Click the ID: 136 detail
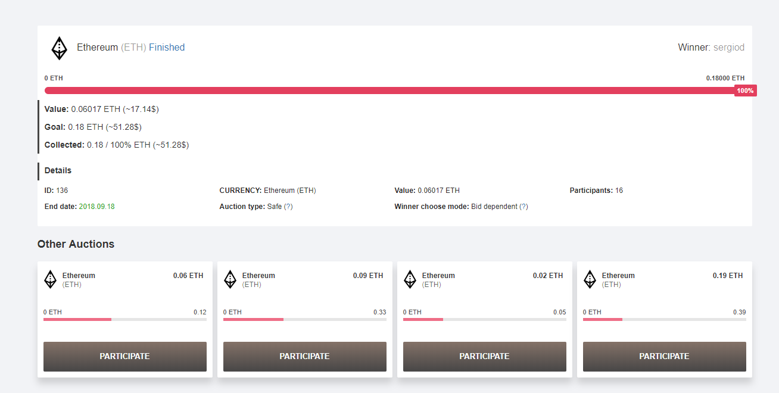 click(x=56, y=191)
